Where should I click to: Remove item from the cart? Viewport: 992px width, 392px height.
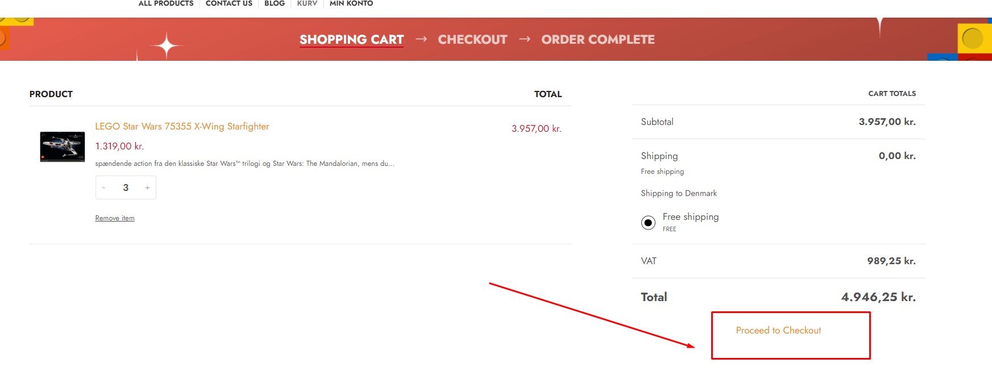click(x=115, y=218)
